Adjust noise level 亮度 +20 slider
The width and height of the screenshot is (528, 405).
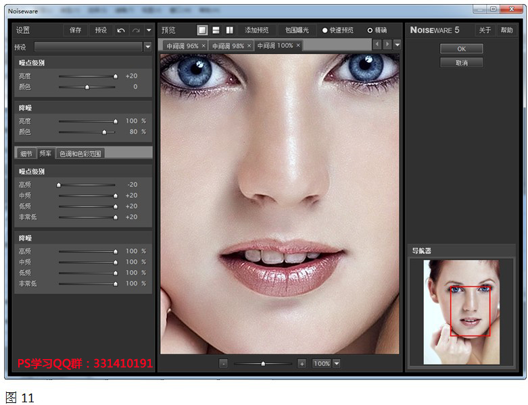[x=116, y=76]
